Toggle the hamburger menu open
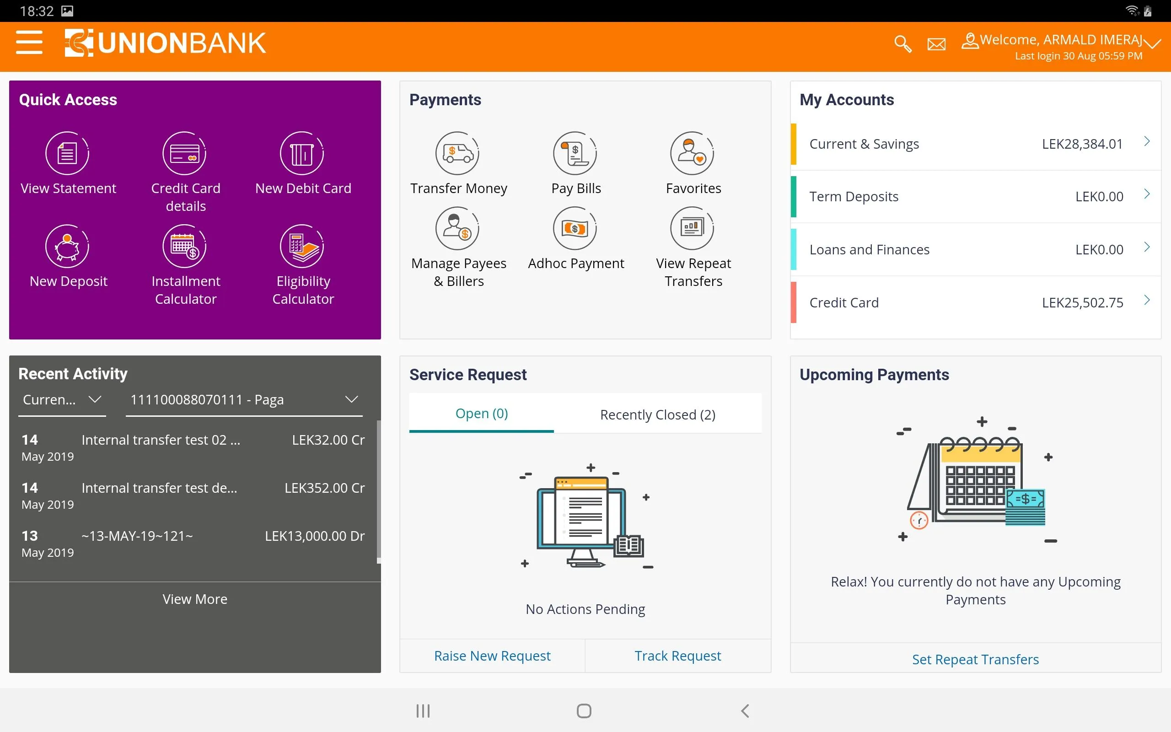Image resolution: width=1171 pixels, height=732 pixels. (29, 43)
